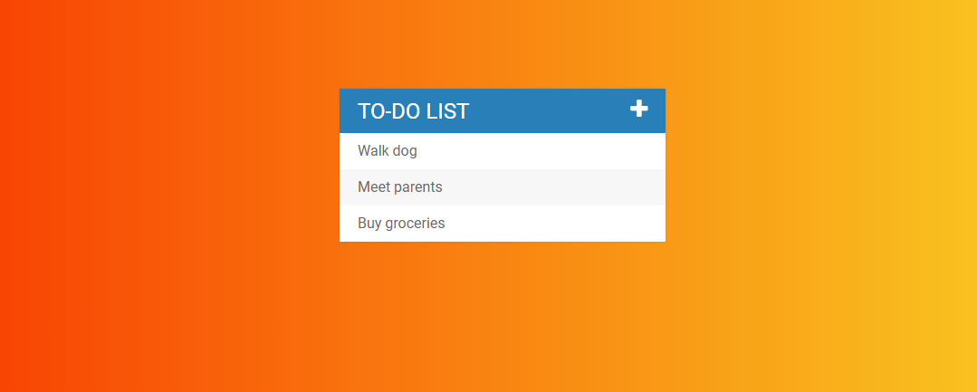The height and width of the screenshot is (392, 977).
Task: Cross off the "Buy groceries" task
Action: tap(401, 224)
